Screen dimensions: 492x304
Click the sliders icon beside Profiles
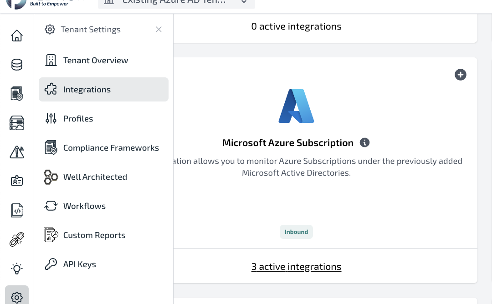(51, 118)
